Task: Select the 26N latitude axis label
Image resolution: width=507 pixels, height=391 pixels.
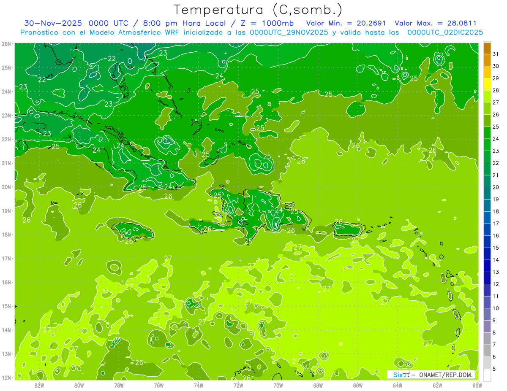Action: pos(6,44)
